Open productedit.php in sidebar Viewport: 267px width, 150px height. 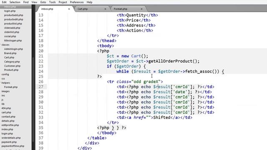coord(14,20)
